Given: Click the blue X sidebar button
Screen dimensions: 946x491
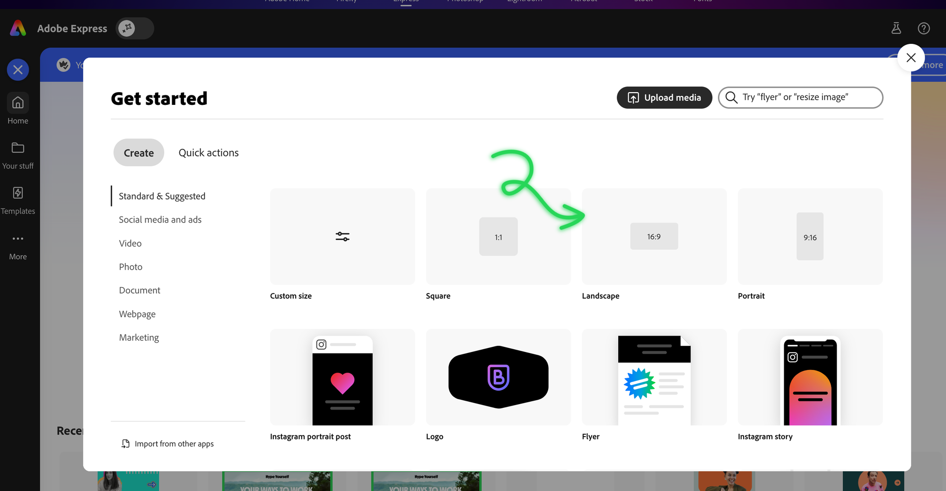Looking at the screenshot, I should click(x=18, y=70).
